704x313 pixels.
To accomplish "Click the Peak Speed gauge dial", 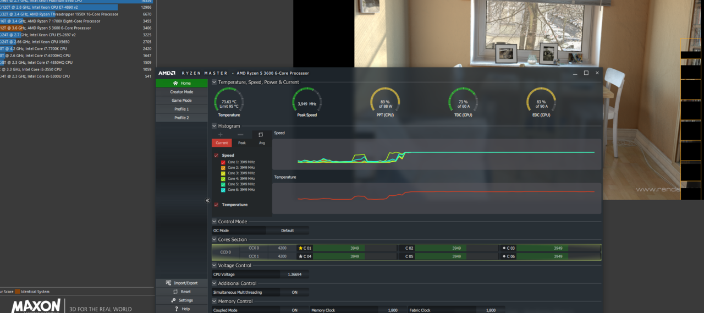I will [x=307, y=101].
